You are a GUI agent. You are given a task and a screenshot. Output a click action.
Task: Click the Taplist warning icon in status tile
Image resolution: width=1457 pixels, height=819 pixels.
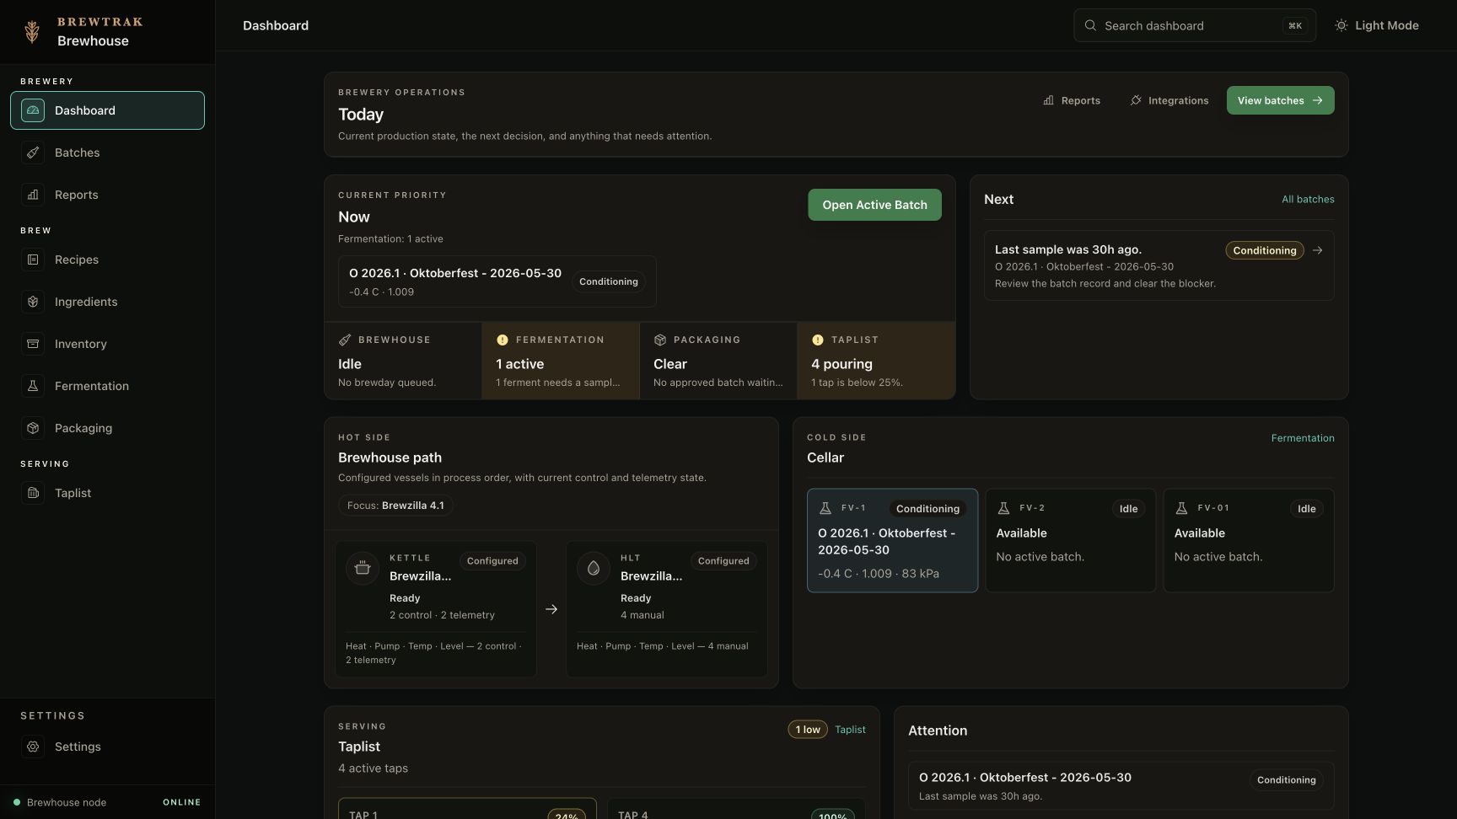(x=817, y=340)
